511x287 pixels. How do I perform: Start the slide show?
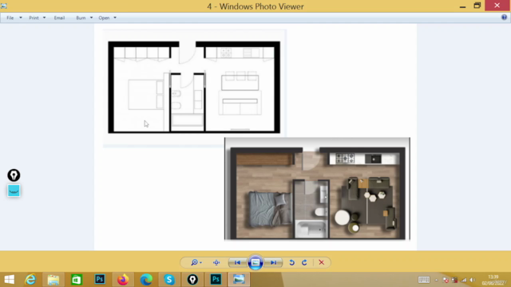tap(255, 262)
